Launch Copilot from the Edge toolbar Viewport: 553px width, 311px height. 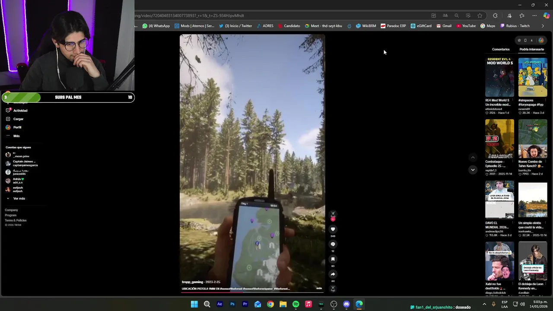[547, 16]
